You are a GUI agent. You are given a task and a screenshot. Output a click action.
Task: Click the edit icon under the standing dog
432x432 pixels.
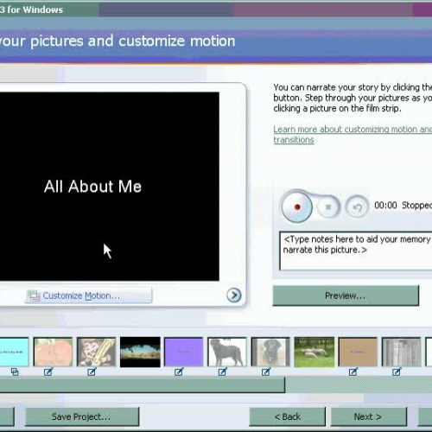pyautogui.click(x=223, y=372)
